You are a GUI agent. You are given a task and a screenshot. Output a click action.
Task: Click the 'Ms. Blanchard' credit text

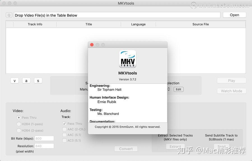click(x=108, y=114)
